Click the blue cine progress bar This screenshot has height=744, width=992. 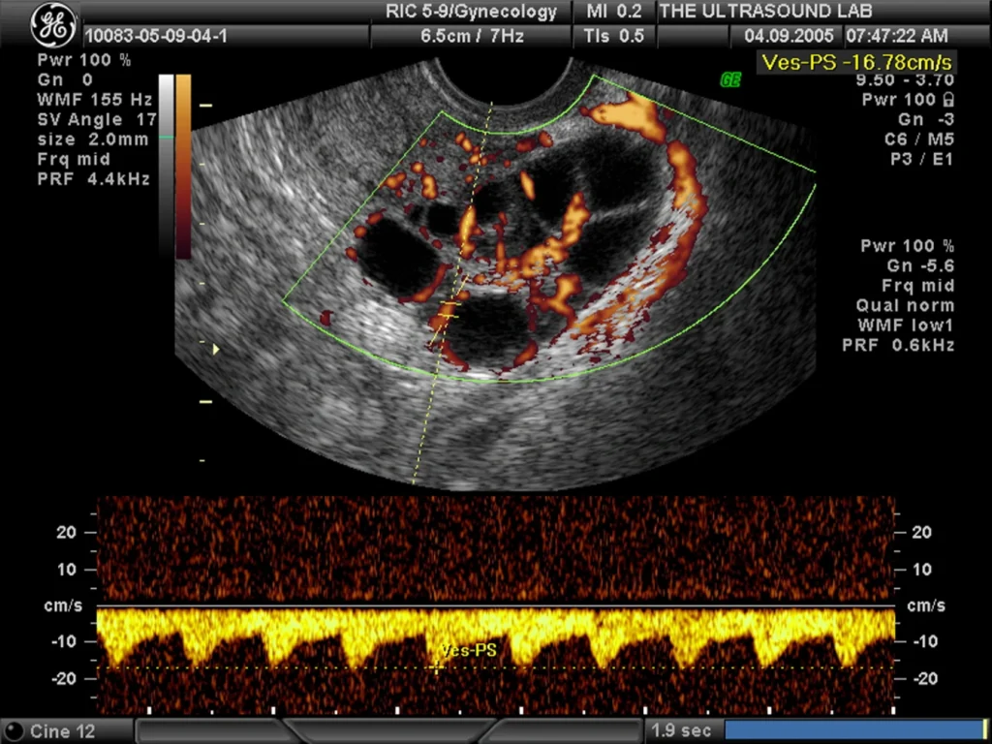point(853,730)
